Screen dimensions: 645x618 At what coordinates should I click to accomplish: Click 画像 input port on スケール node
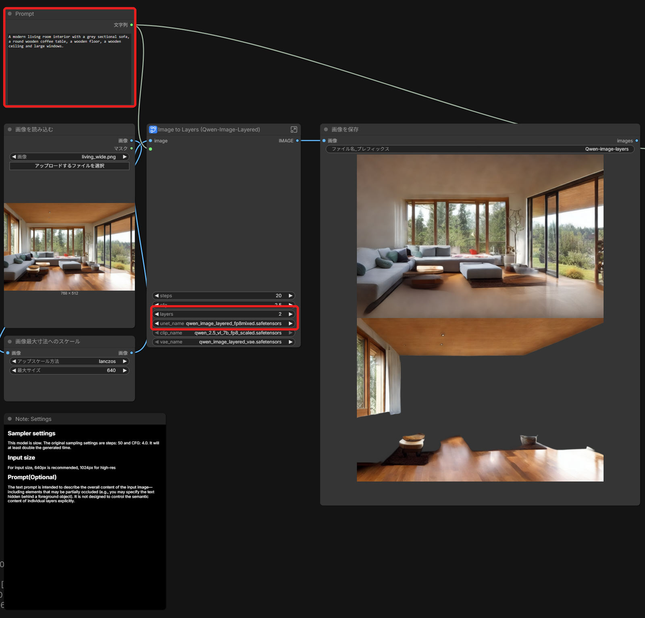(x=8, y=353)
